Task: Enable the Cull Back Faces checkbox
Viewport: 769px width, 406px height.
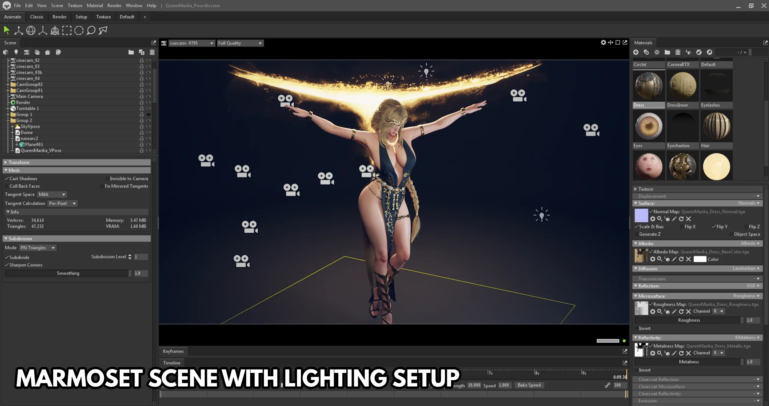Action: tap(7, 186)
